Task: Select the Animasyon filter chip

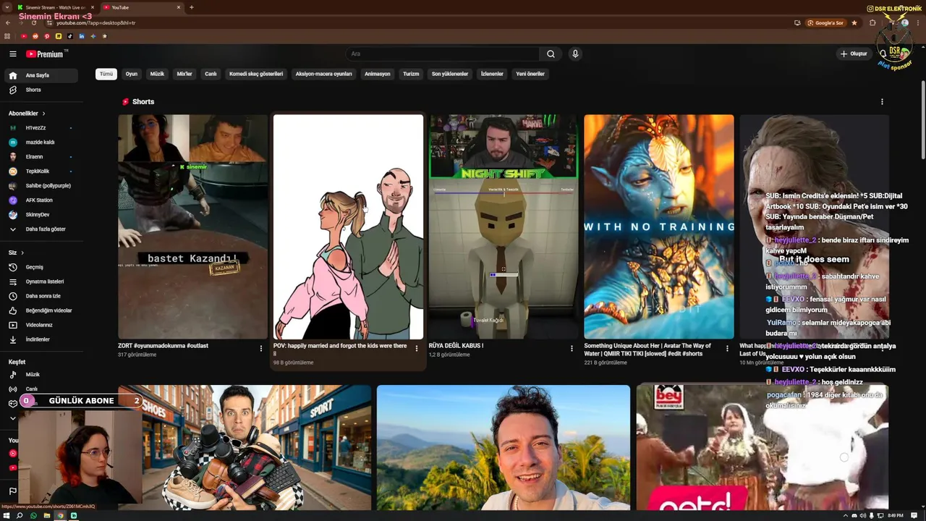Action: 377,74
